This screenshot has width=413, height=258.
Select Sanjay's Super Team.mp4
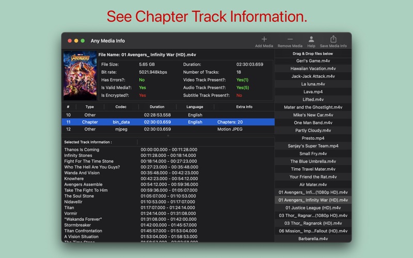tap(313, 146)
